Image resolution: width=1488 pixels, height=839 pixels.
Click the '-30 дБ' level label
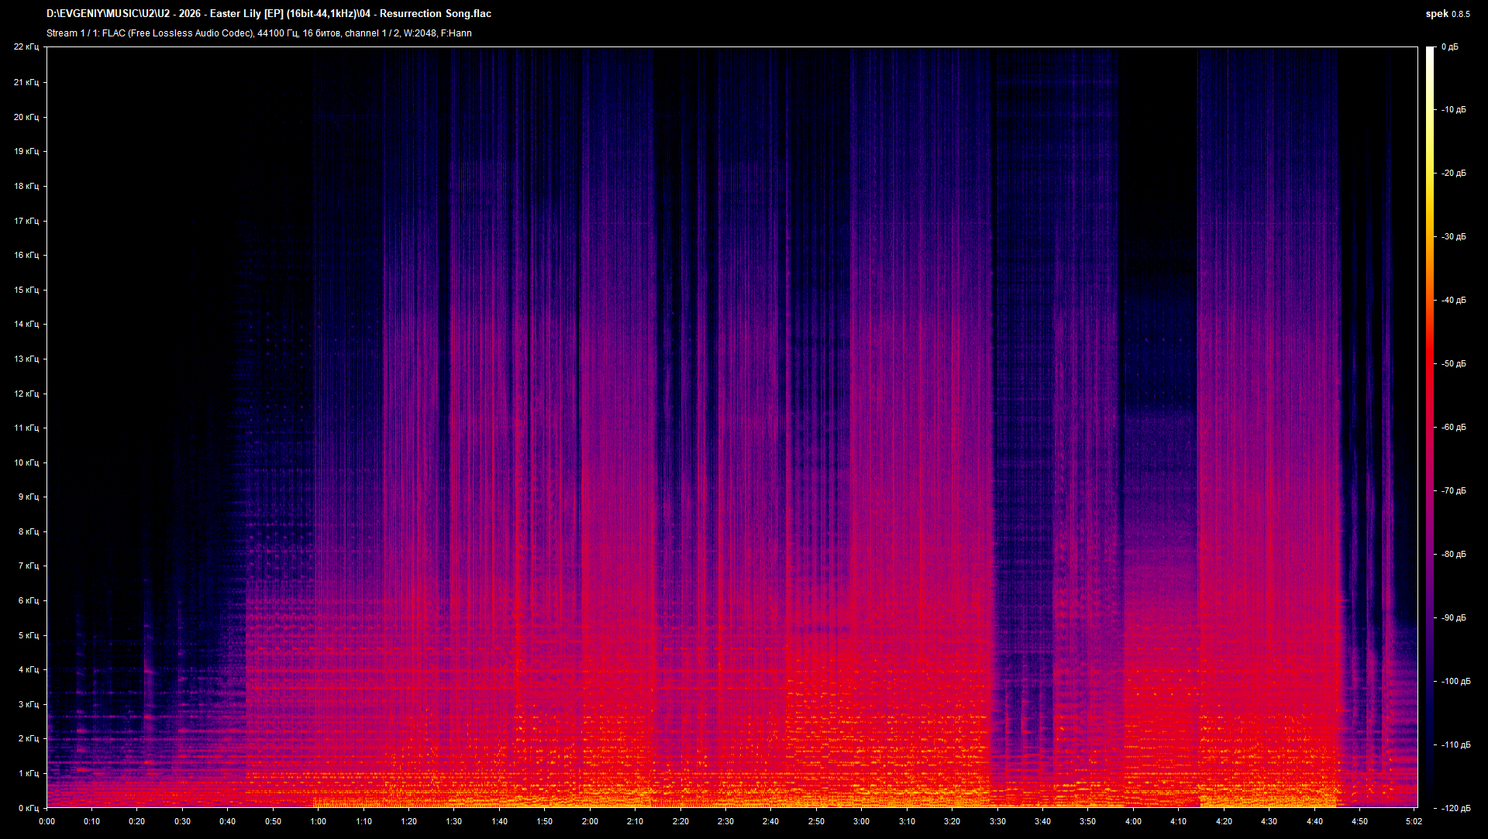tap(1454, 237)
